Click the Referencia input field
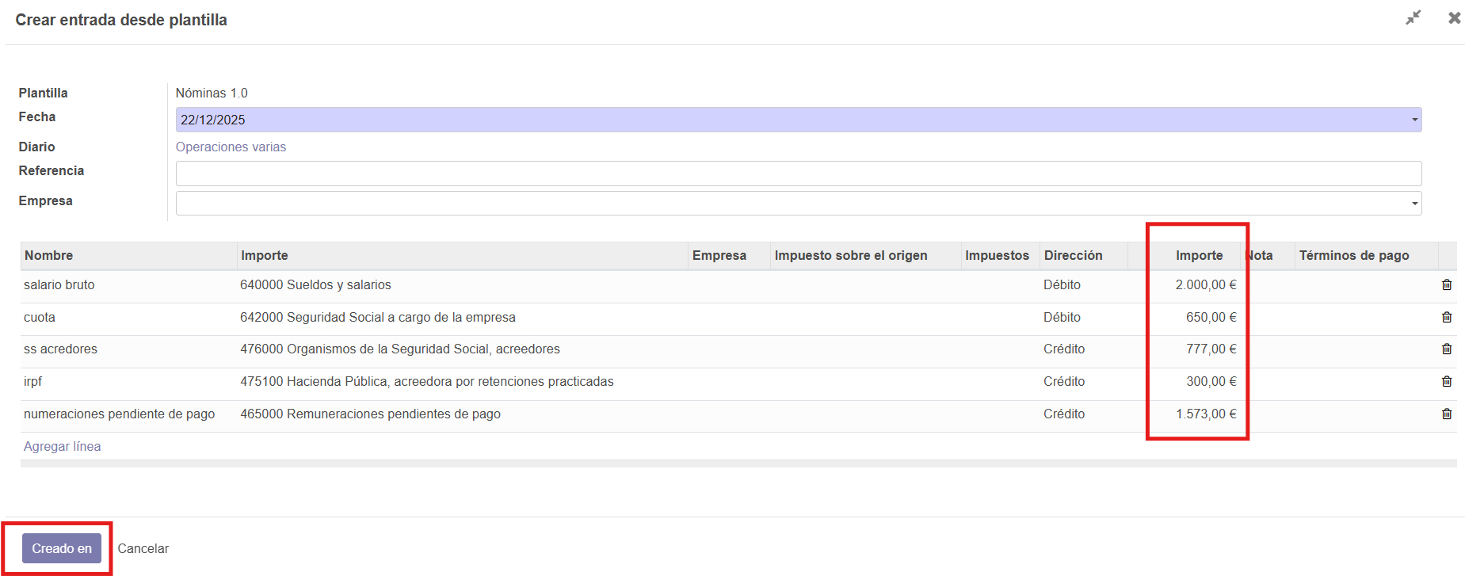This screenshot has height=576, width=1465. (x=798, y=174)
